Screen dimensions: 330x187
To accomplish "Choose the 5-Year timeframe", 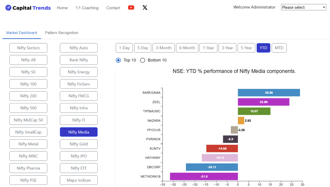I will pyautogui.click(x=246, y=48).
